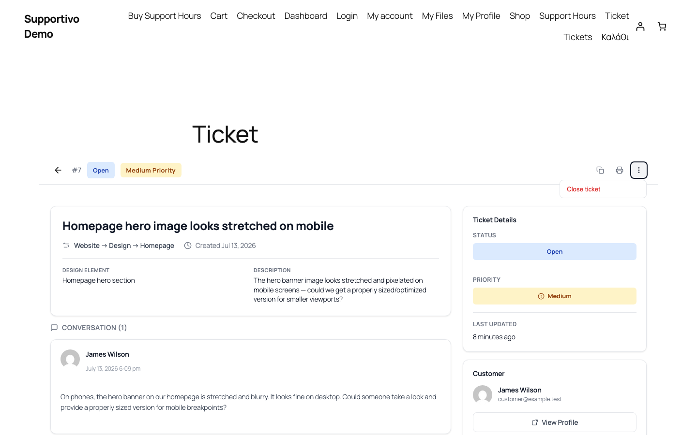
Task: Go back using the left arrow icon
Action: click(x=58, y=170)
